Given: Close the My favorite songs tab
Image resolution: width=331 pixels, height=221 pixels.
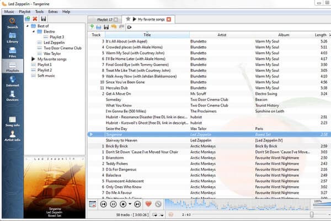Looking at the screenshot, I should click(x=169, y=19).
